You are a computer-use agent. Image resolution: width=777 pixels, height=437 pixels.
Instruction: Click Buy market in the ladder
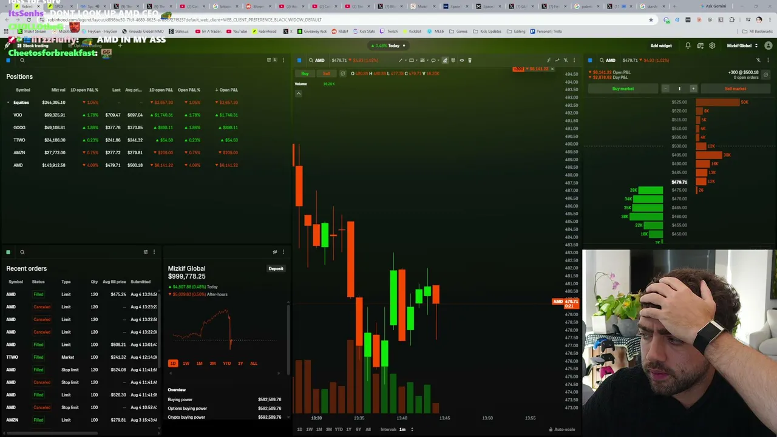point(623,89)
